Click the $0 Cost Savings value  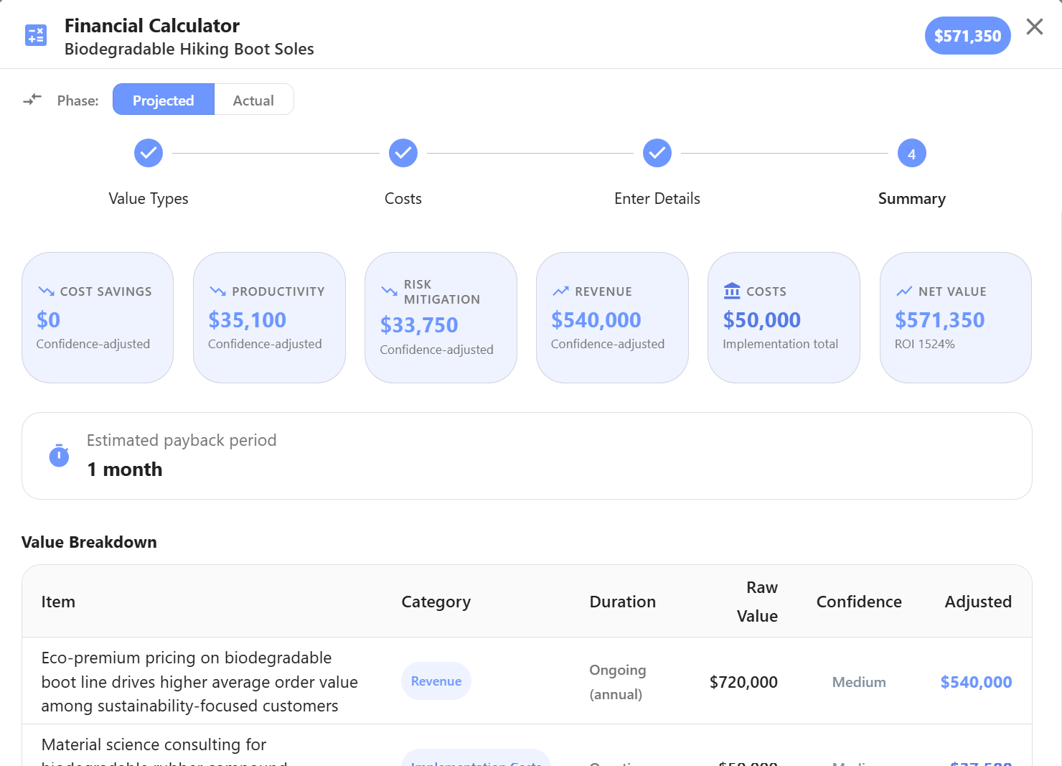click(x=48, y=320)
